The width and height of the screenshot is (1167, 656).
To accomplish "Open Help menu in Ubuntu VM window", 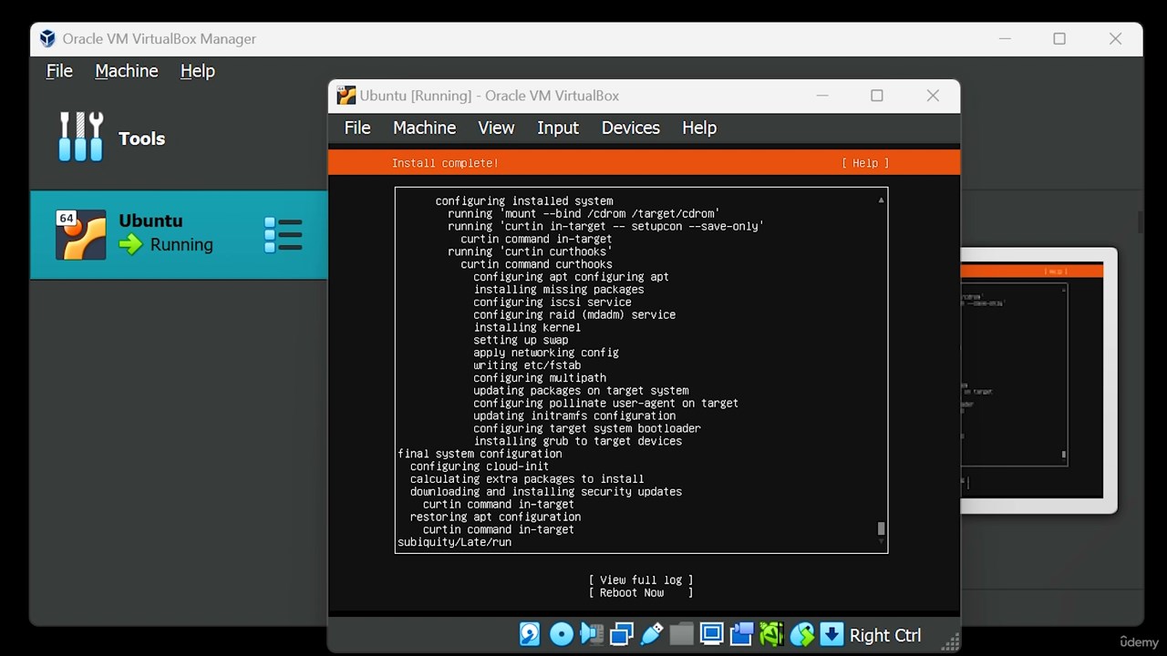I will 699,128.
